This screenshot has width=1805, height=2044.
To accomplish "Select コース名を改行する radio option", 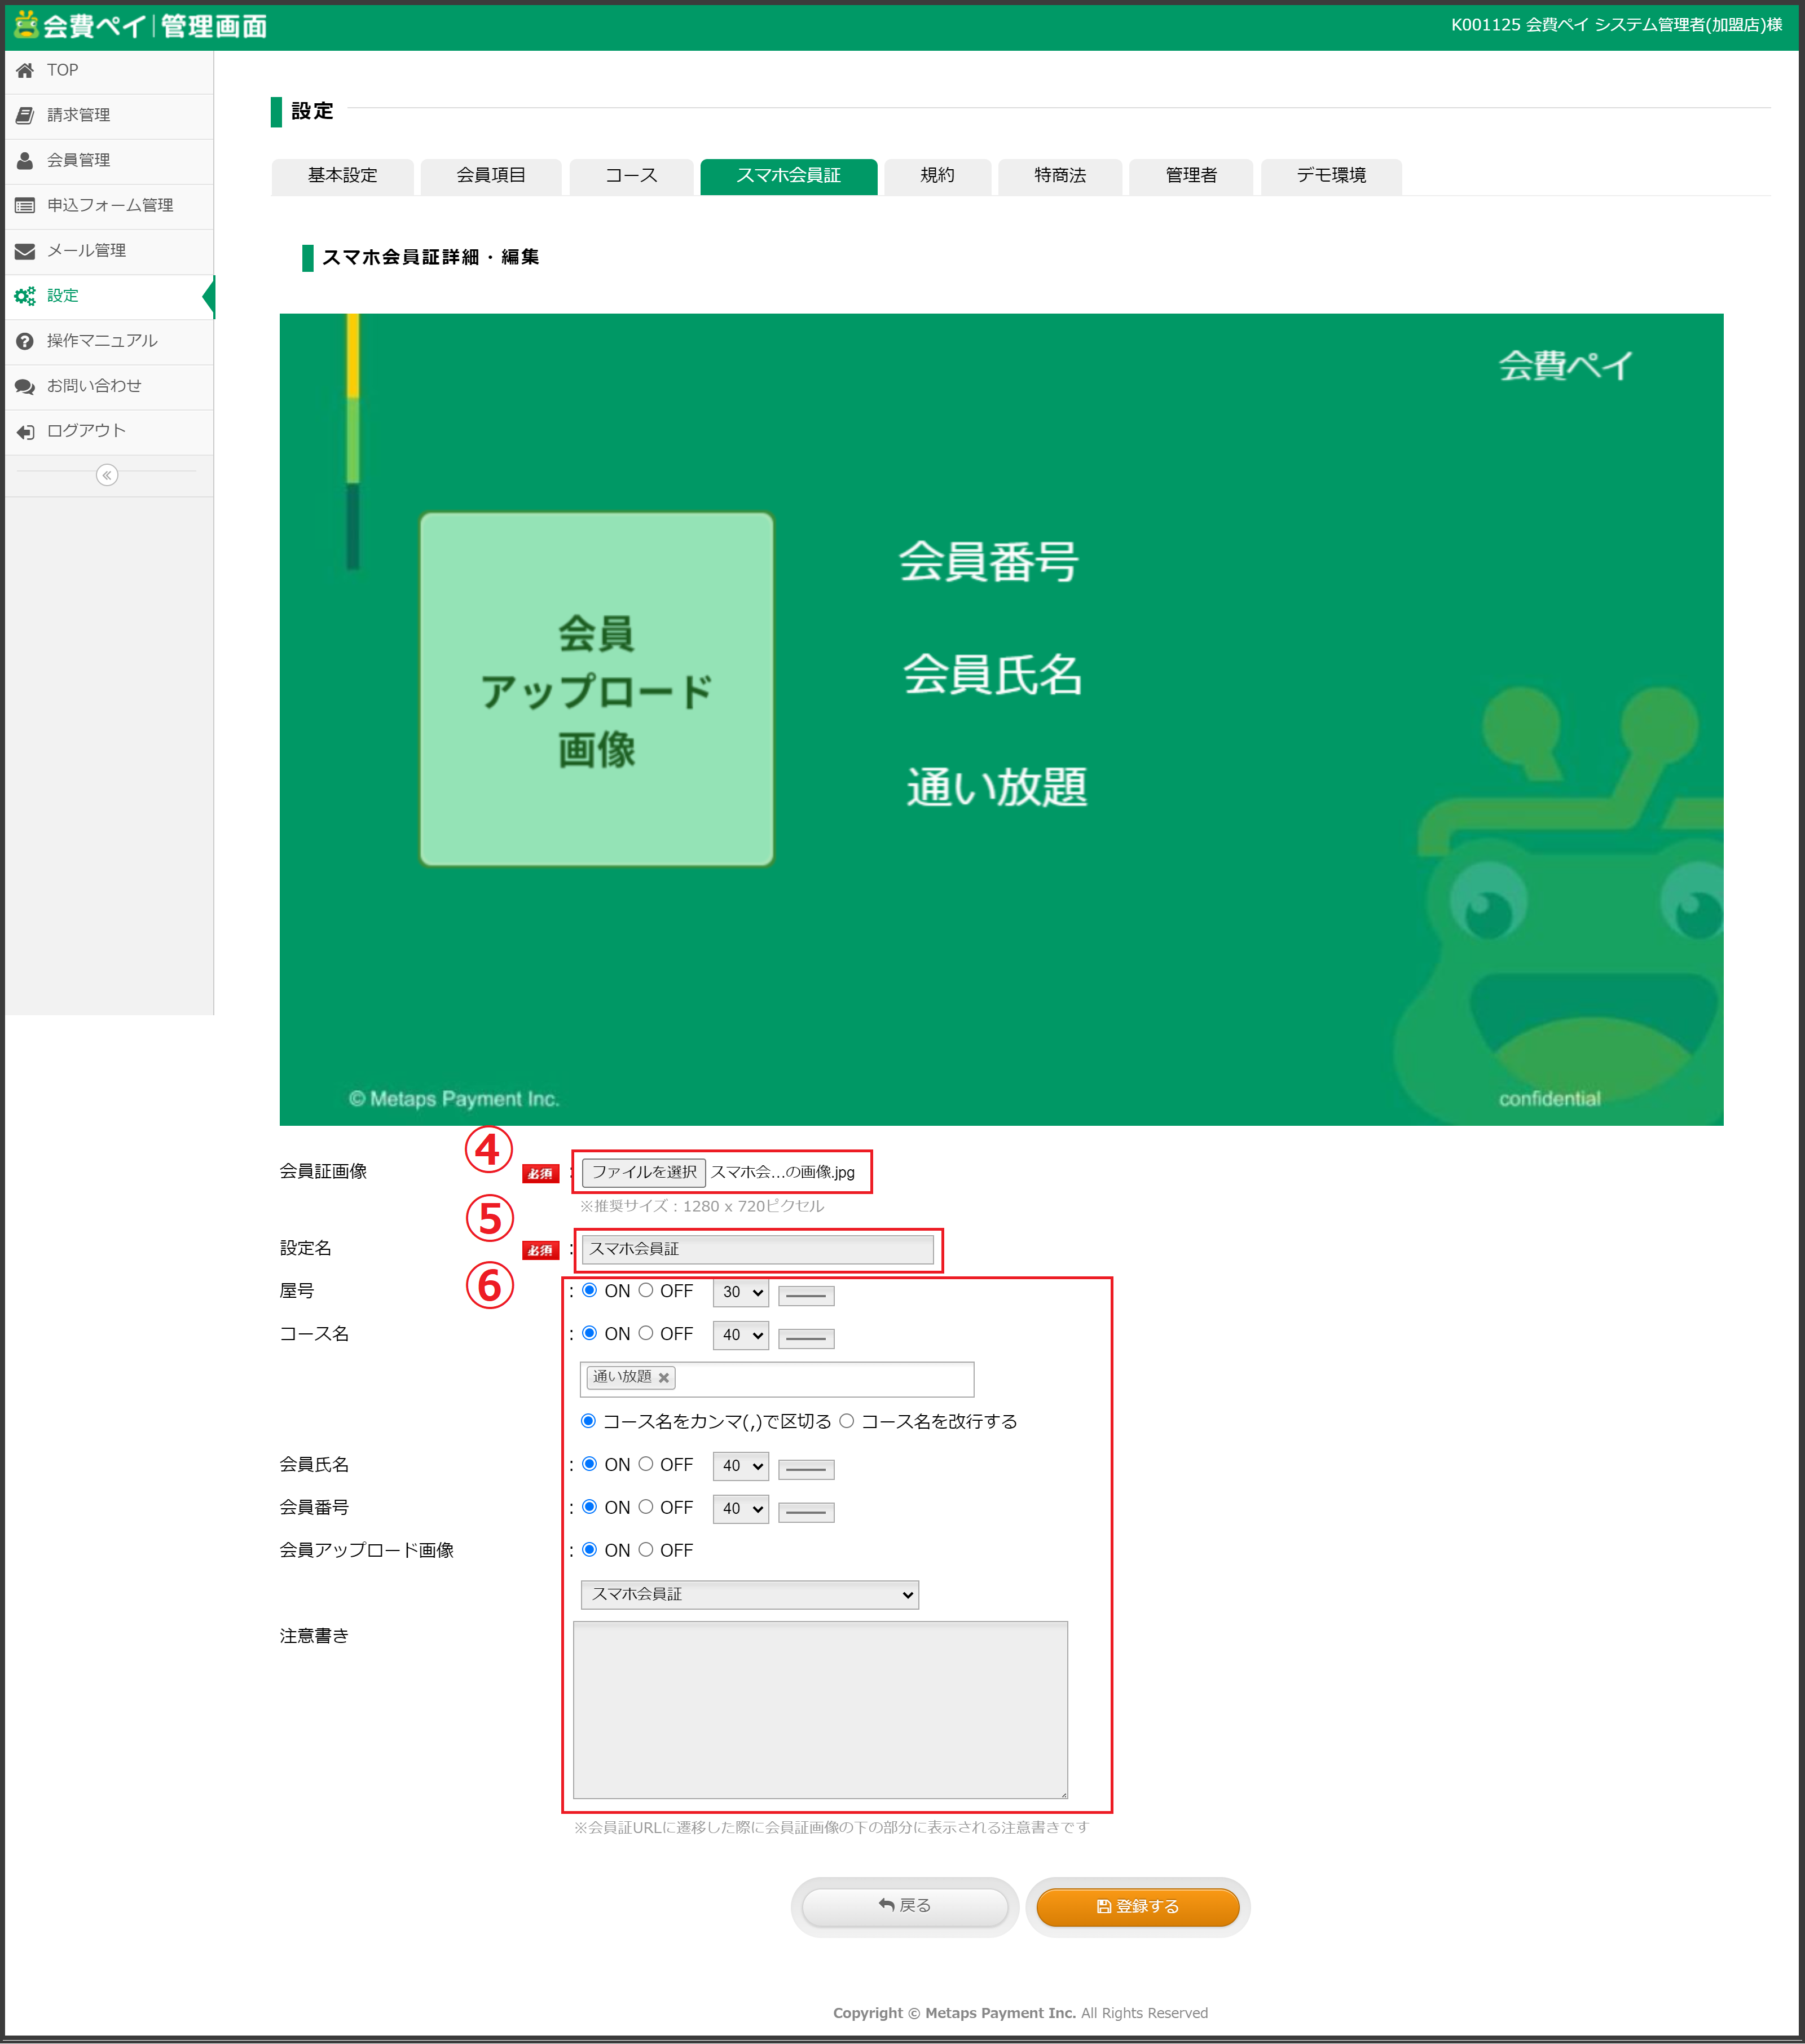I will pyautogui.click(x=847, y=1421).
